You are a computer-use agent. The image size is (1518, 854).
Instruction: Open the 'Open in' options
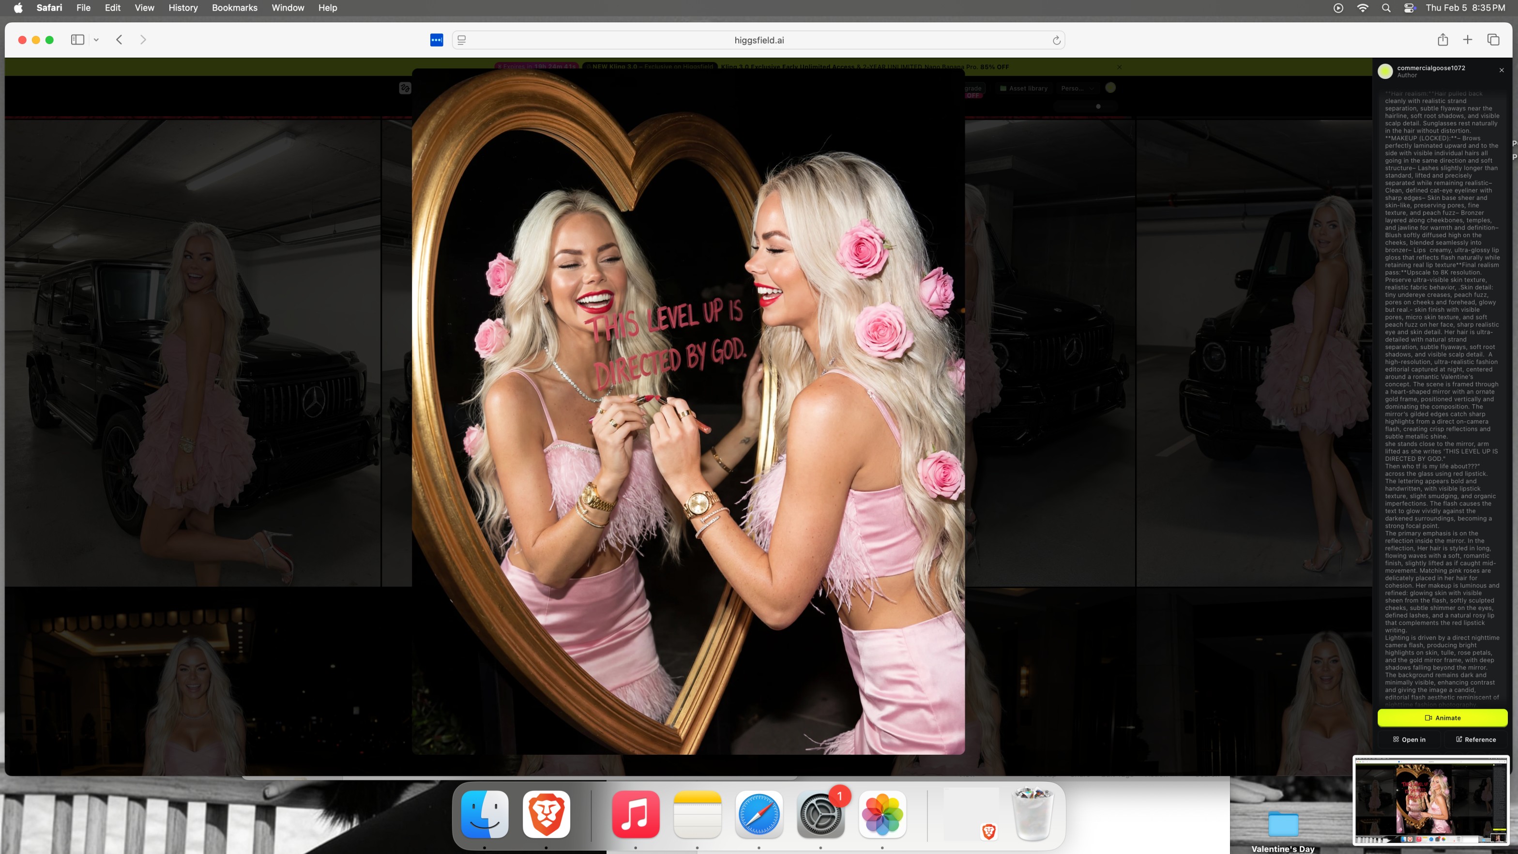tap(1409, 739)
